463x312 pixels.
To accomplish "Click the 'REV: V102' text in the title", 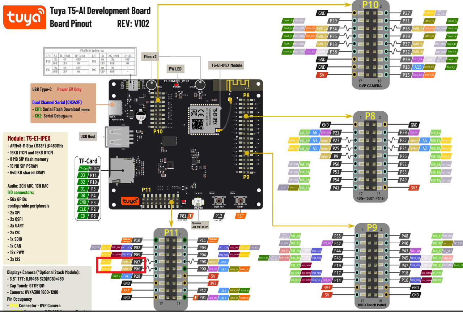I will 133,24.
